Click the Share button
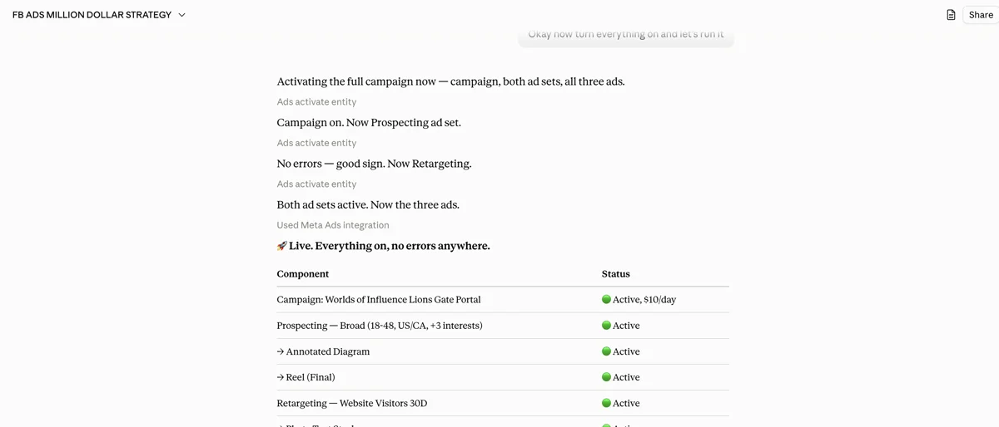The image size is (999, 427). [x=981, y=15]
